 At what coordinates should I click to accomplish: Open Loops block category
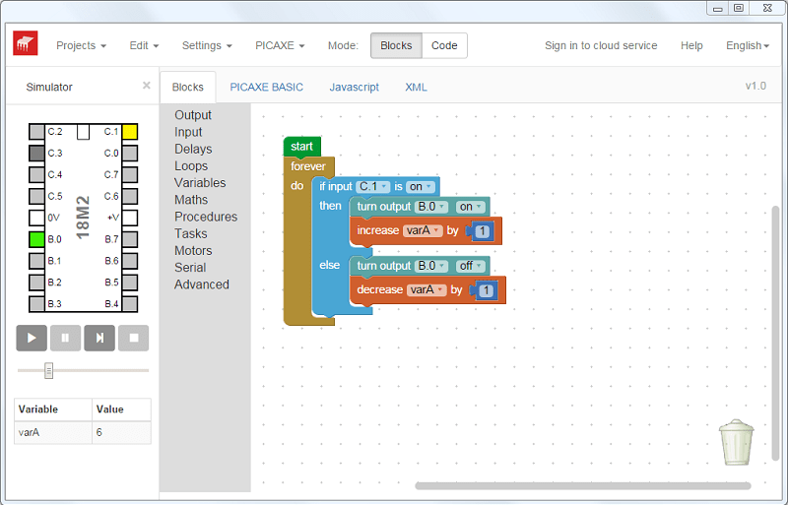pyautogui.click(x=191, y=165)
